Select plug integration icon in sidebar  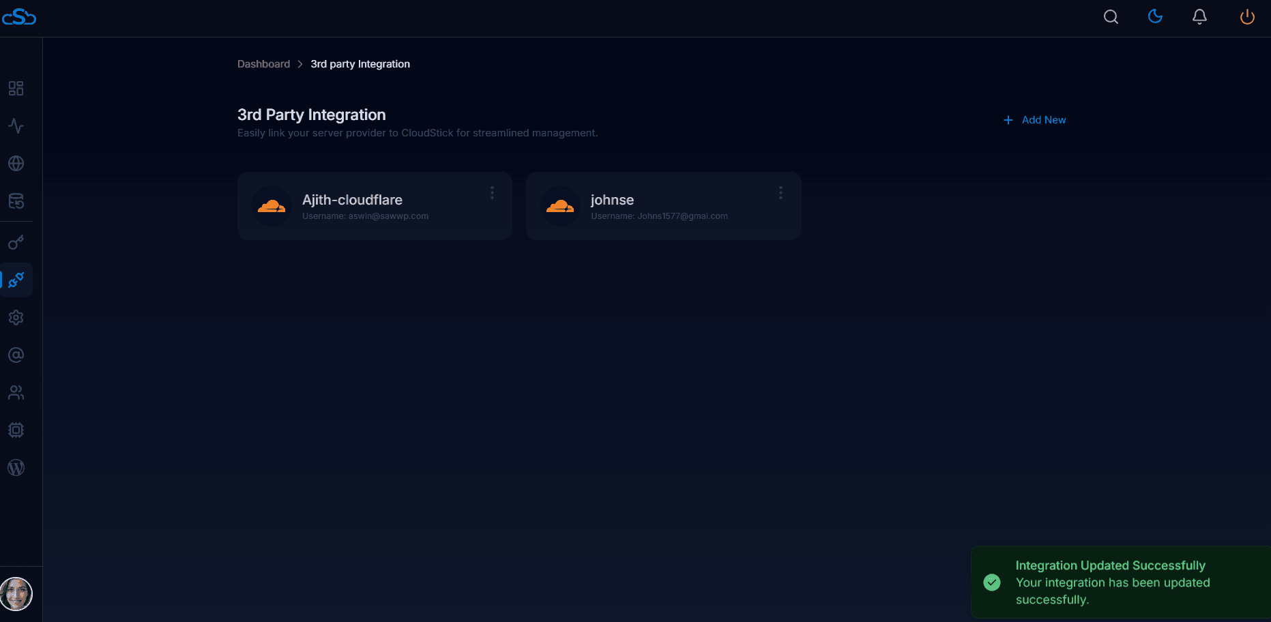coord(16,280)
